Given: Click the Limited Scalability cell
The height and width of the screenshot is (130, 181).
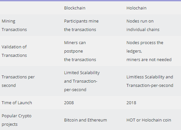Looking at the screenshot, I should [x=82, y=81].
